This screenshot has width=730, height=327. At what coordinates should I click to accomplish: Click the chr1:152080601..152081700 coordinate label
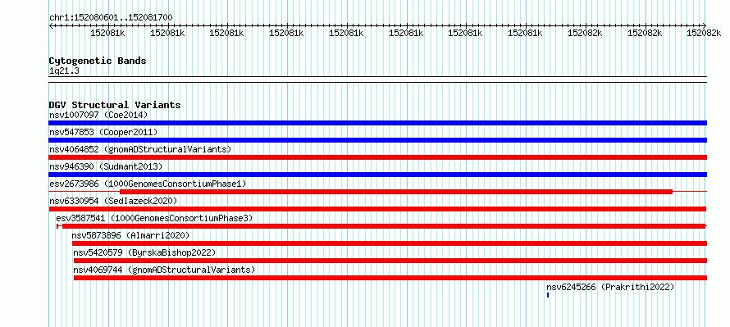[111, 18]
